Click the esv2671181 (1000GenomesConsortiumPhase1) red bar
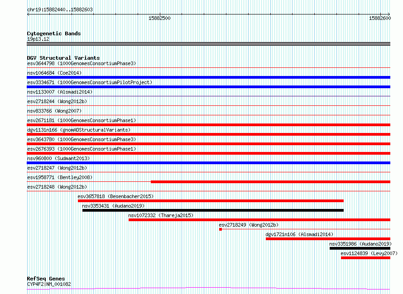The image size is (403, 294). tap(208, 125)
